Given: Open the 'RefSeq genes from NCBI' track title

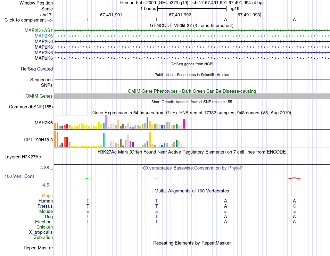Looking at the screenshot, I should click(x=192, y=64).
